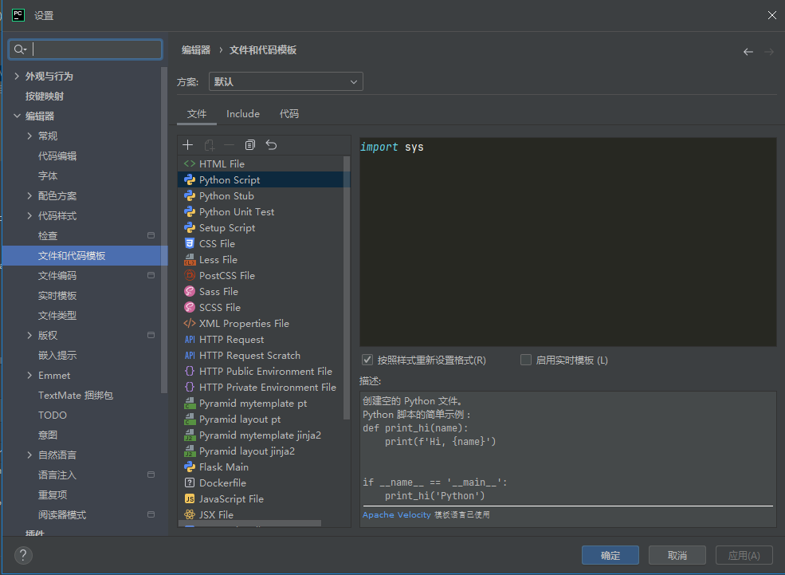Viewport: 785px width, 575px height.
Task: Click the settings tree vertical scrollbar
Action: pyautogui.click(x=163, y=230)
